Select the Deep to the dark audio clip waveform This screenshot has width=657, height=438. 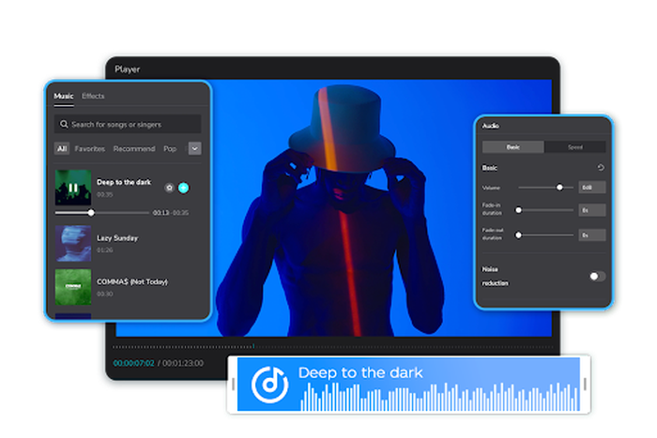click(440, 397)
